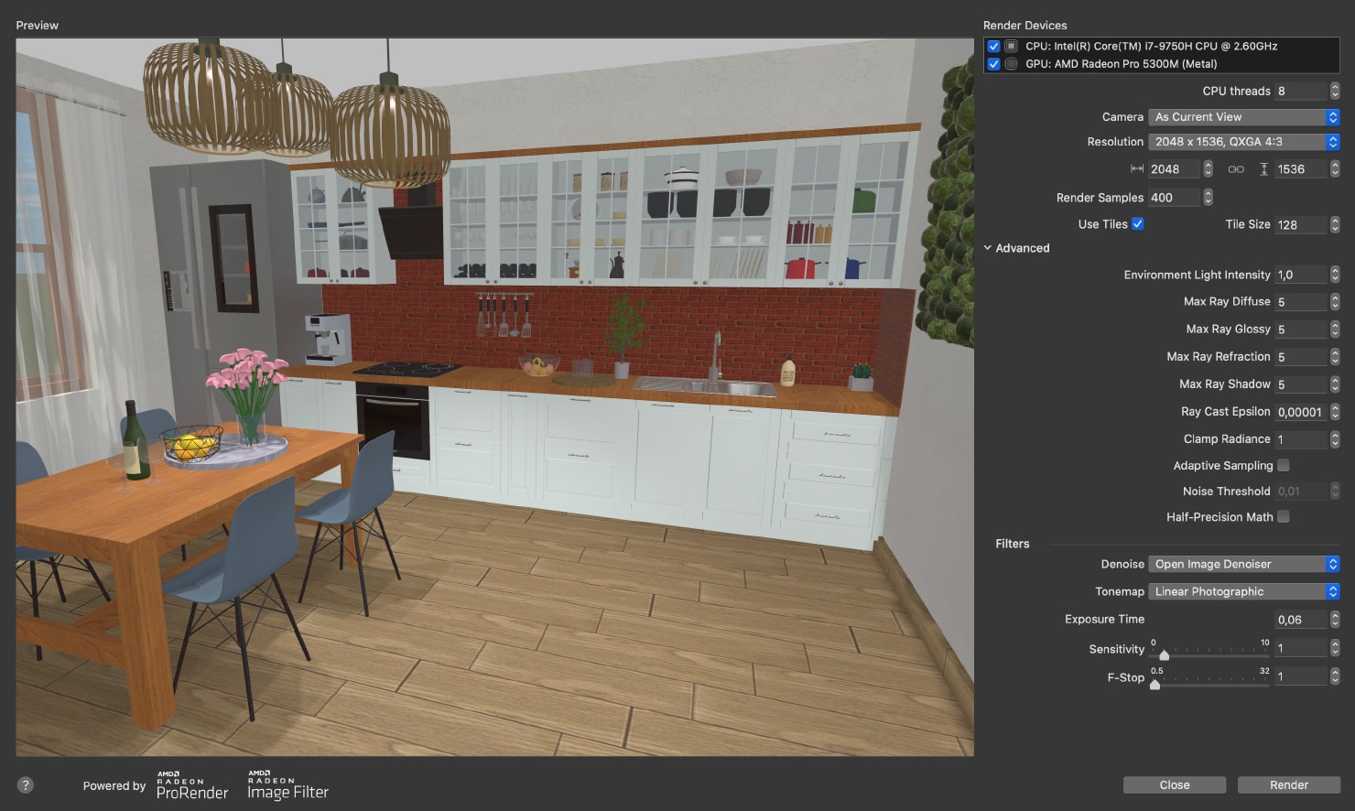Click the CPU chip icon in Render Devices
The image size is (1355, 811).
(1011, 46)
